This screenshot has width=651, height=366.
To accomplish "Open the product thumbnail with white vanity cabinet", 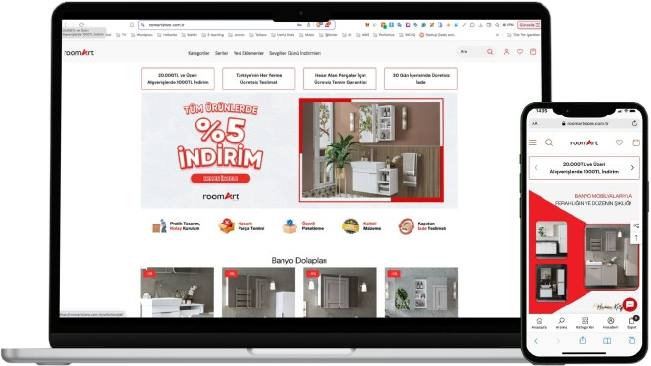I will (x=177, y=293).
